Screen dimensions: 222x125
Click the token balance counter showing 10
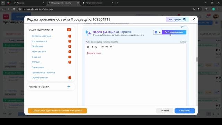tap(157, 32)
